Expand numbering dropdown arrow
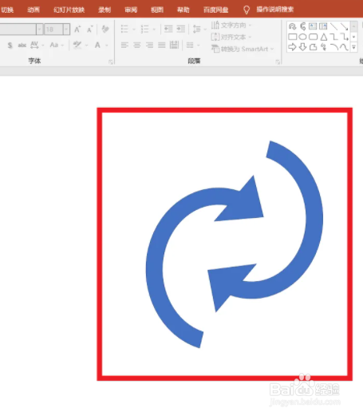Screen dimensions: 363x416 coord(154,29)
